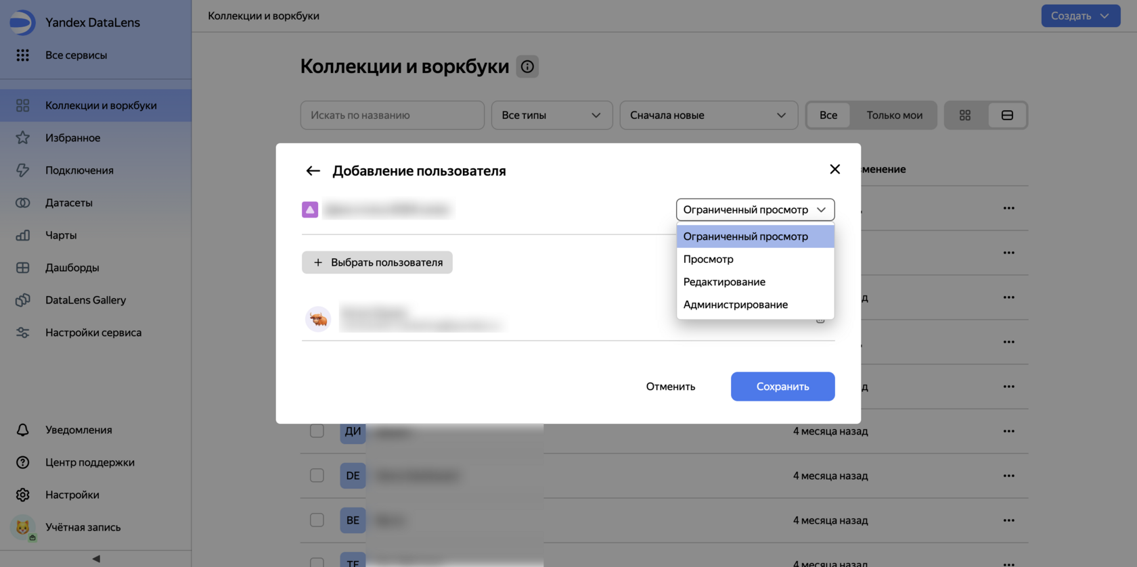Focus the Искать по названию search field
The width and height of the screenshot is (1137, 567).
(393, 115)
